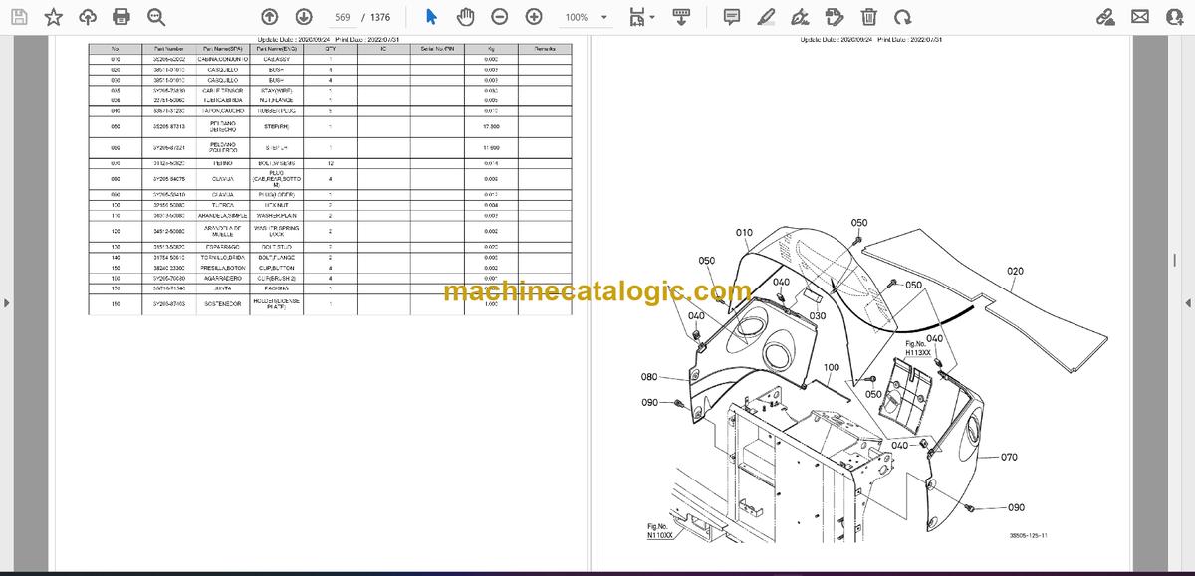The height and width of the screenshot is (576, 1195).
Task: Select the arrow selection tool
Action: [431, 17]
